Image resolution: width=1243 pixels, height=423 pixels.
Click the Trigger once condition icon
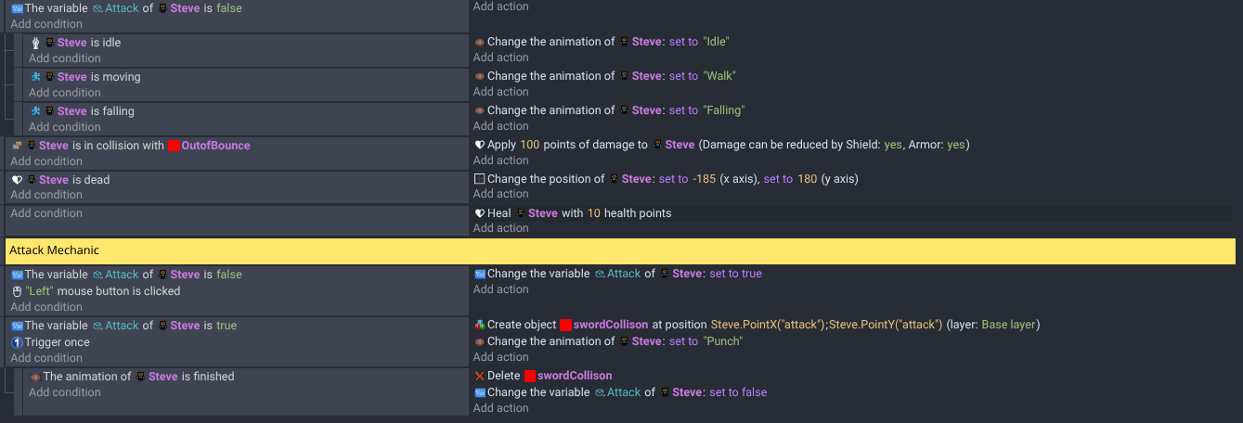17,342
